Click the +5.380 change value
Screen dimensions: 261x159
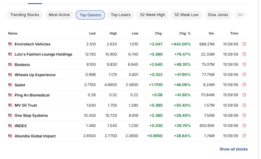tap(156, 54)
